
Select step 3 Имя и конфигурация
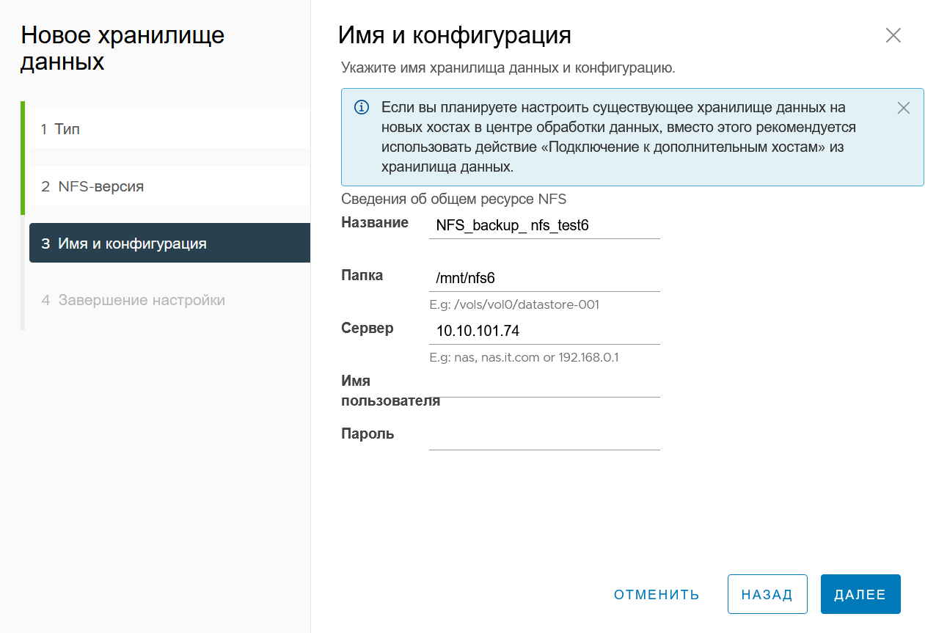(x=169, y=243)
